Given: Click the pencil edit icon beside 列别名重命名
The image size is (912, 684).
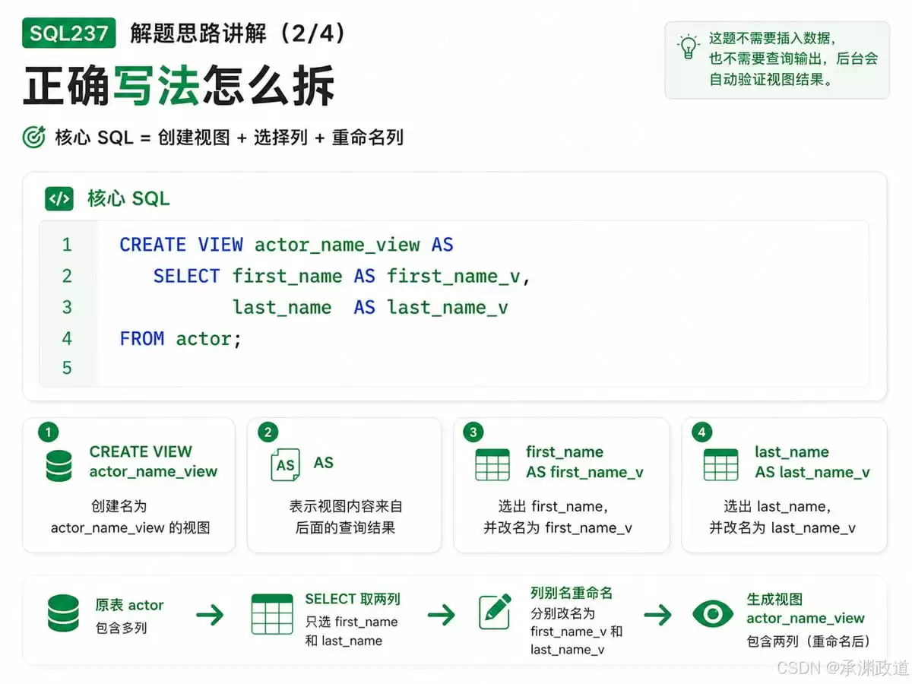Looking at the screenshot, I should point(495,612).
